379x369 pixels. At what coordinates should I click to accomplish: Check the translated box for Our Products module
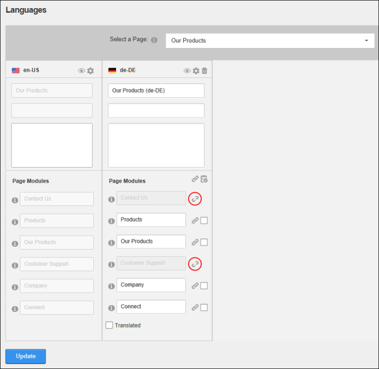(204, 242)
